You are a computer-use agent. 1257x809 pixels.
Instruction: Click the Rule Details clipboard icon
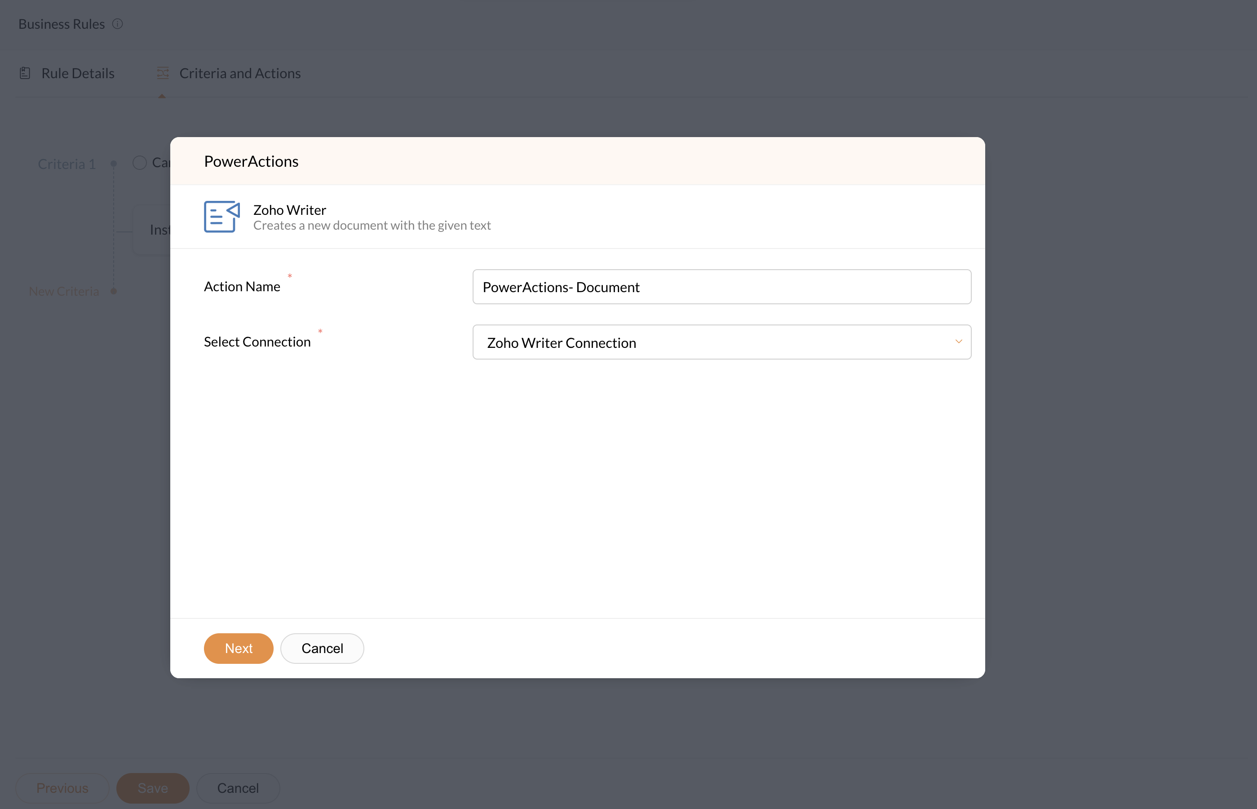coord(25,73)
